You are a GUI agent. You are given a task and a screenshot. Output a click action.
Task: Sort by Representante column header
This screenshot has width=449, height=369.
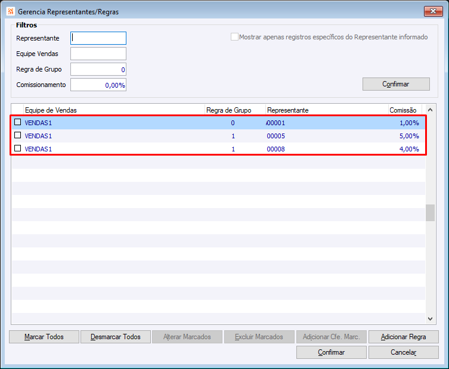(326, 110)
